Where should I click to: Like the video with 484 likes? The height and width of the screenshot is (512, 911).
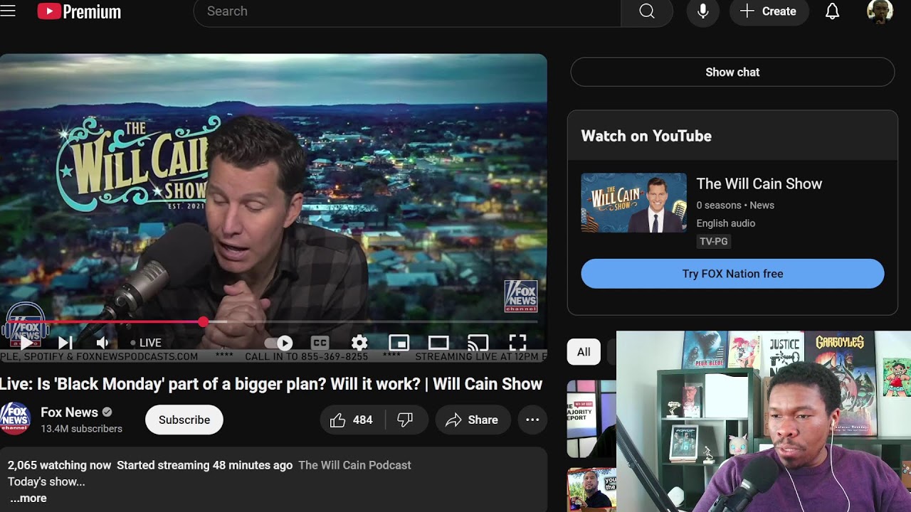pyautogui.click(x=352, y=420)
